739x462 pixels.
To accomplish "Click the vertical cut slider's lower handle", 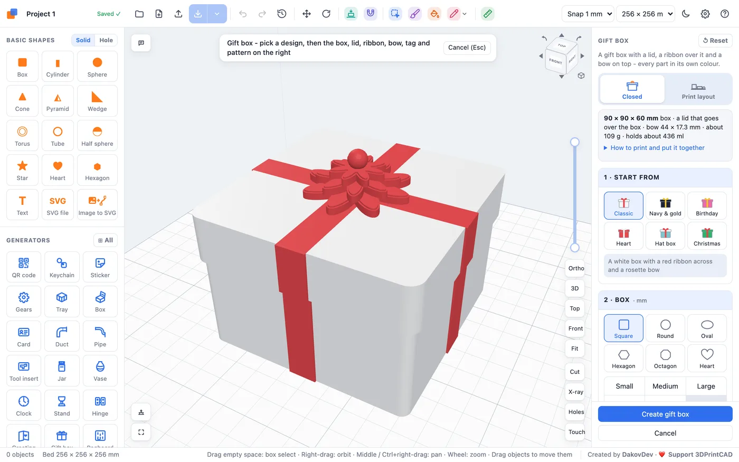I will (x=575, y=248).
